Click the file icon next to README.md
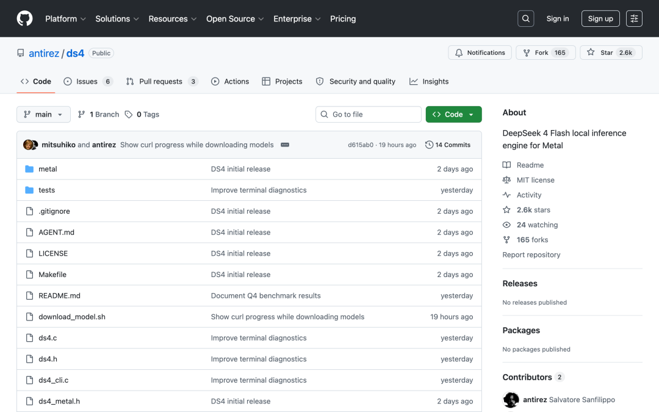The height and width of the screenshot is (412, 659). 29,295
